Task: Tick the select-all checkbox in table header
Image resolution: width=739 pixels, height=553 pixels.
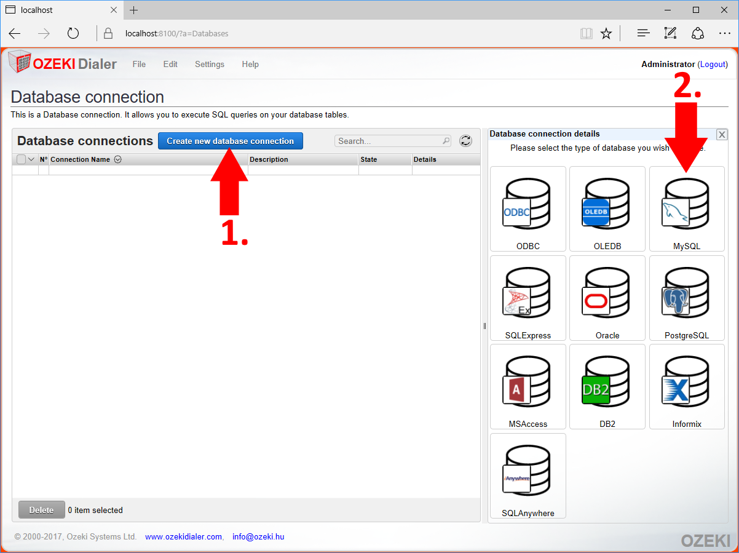Action: click(22, 159)
